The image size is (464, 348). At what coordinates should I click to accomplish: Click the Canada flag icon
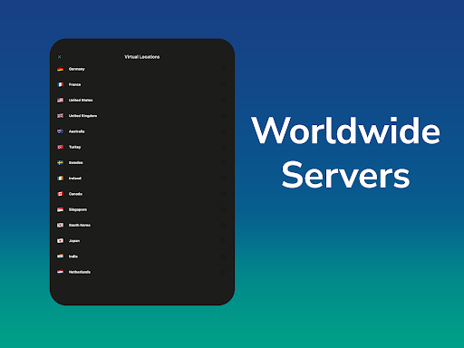[x=61, y=194]
